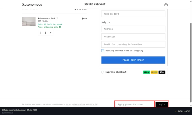Viewport: 192px width, 115px height.
Task: Click the page vertical scrollbar
Action: pyautogui.click(x=191, y=63)
